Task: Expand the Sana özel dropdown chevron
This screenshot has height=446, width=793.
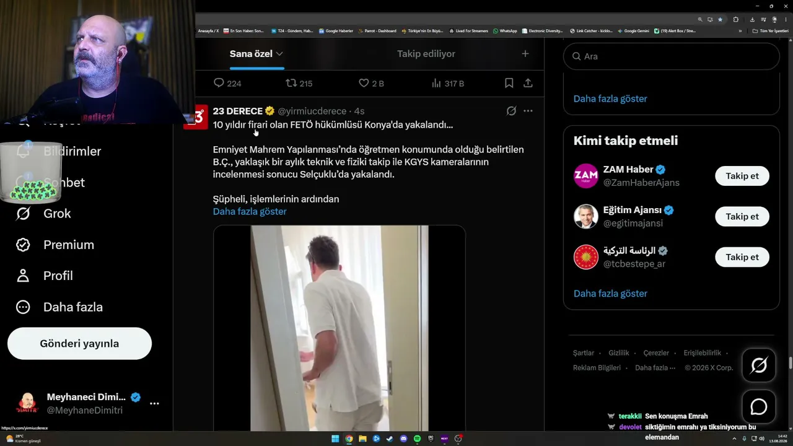Action: (x=279, y=54)
